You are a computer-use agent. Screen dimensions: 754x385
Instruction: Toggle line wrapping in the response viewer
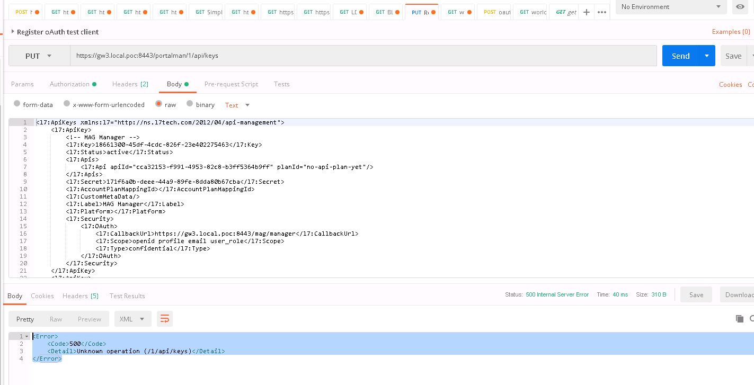(x=164, y=319)
